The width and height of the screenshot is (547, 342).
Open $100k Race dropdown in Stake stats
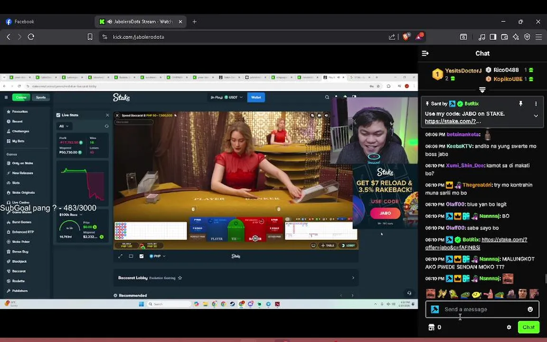(x=71, y=215)
